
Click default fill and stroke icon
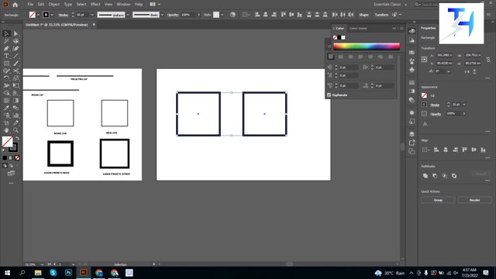coord(4,150)
